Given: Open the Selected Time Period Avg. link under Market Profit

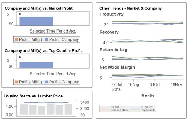Looking at the screenshot, I should [53, 31].
